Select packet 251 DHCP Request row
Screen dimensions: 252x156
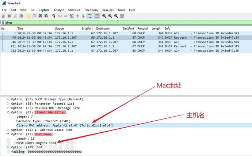click(x=126, y=46)
